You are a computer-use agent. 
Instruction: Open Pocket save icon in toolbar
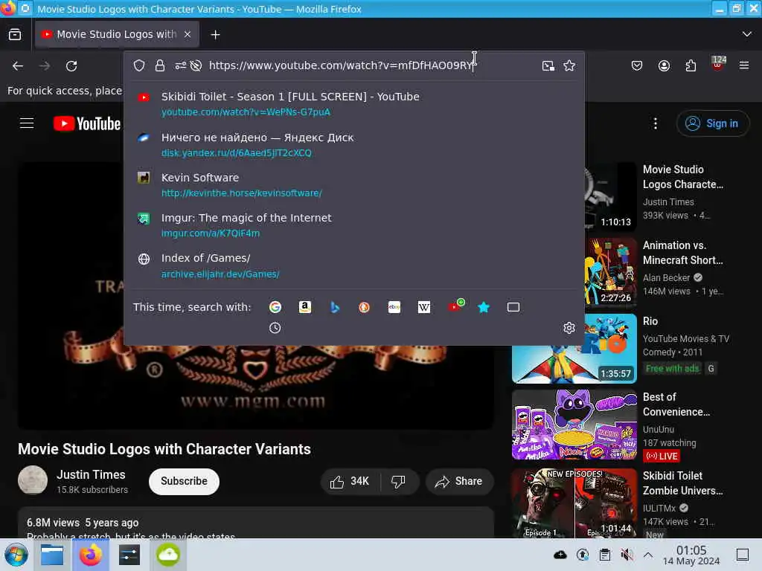[x=637, y=65]
